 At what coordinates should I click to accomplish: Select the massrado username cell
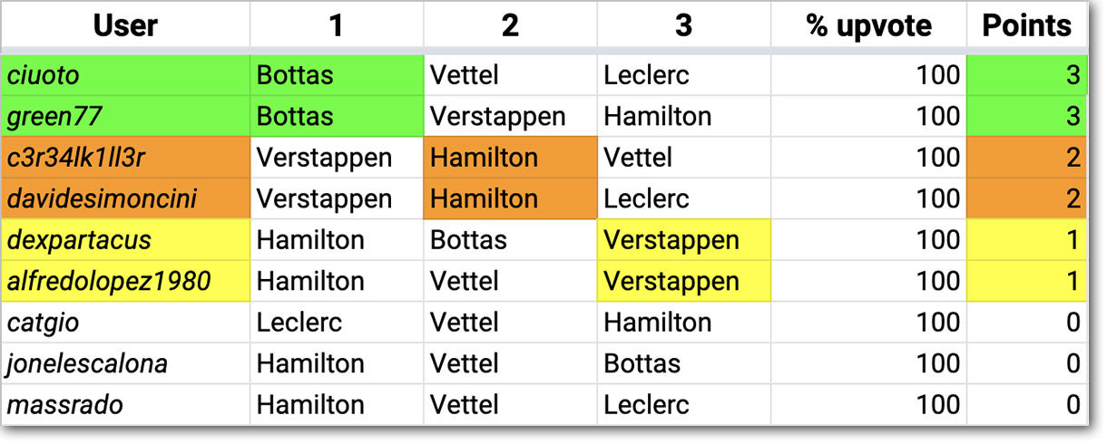click(x=126, y=404)
